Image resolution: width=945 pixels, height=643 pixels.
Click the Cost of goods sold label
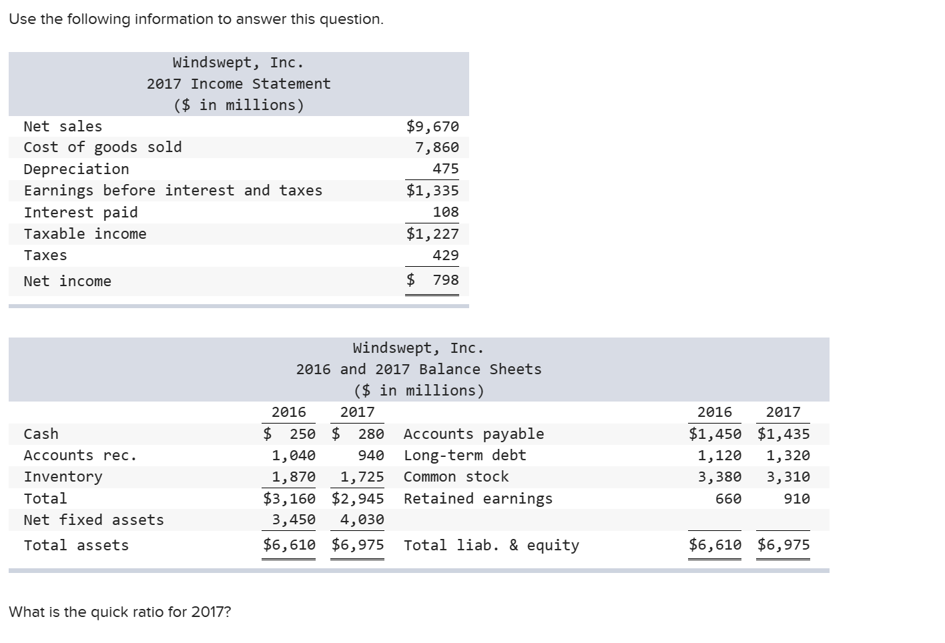(103, 147)
